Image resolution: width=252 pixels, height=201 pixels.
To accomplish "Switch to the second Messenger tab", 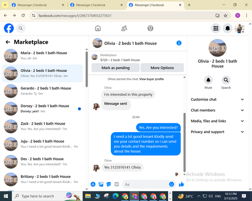I will coord(96,5).
